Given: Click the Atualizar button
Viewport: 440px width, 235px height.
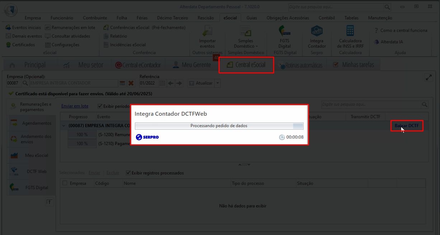Looking at the screenshot, I should click(x=201, y=83).
